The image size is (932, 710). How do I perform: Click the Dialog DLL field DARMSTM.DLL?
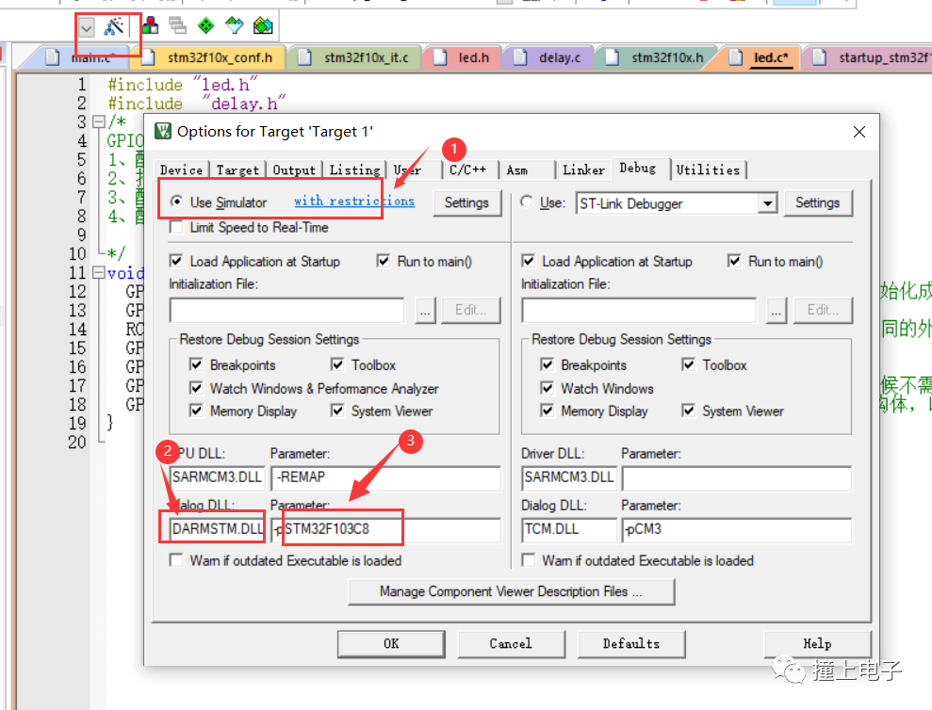(217, 529)
